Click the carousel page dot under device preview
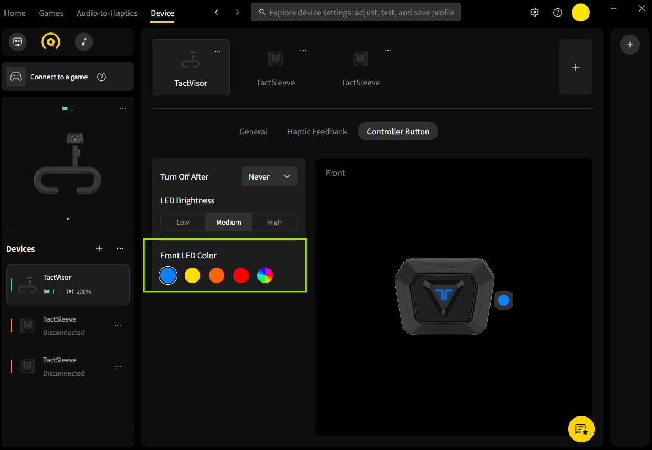Screen dimensions: 652x450 click(68, 219)
